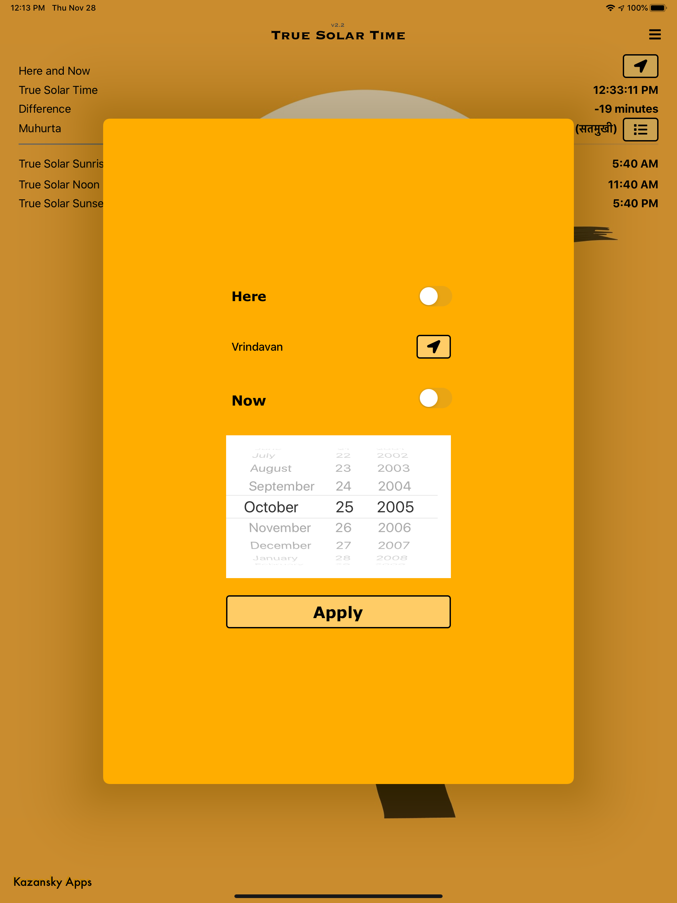This screenshot has height=903, width=677.
Task: Select year 2004 in the picker
Action: pyautogui.click(x=394, y=486)
